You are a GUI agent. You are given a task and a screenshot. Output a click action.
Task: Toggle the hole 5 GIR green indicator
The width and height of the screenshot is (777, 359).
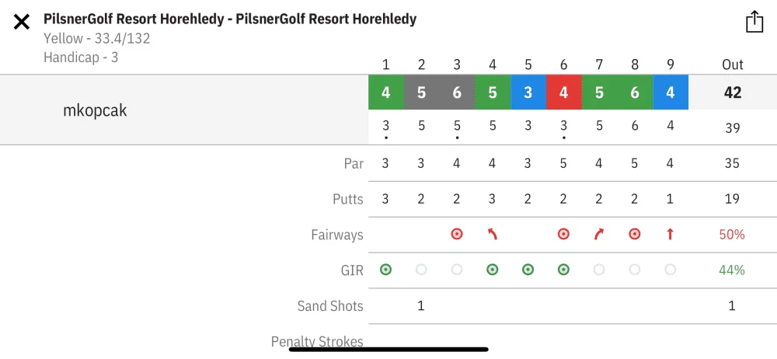pos(528,270)
